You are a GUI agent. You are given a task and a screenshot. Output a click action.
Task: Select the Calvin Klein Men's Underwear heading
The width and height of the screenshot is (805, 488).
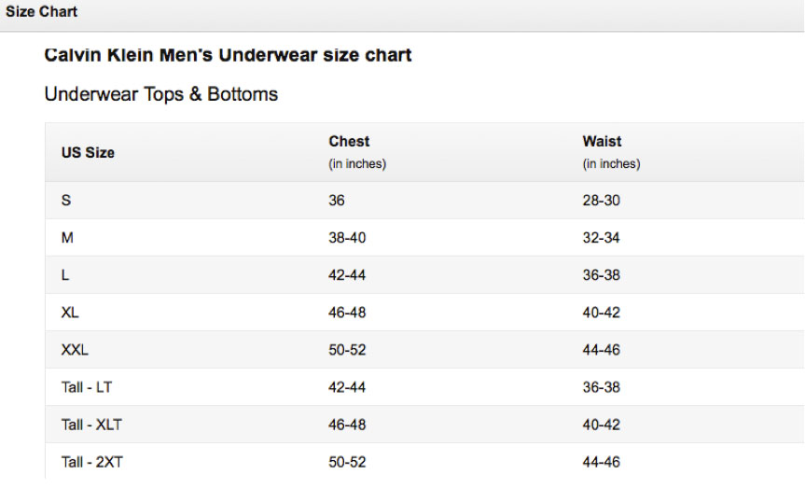(x=228, y=55)
